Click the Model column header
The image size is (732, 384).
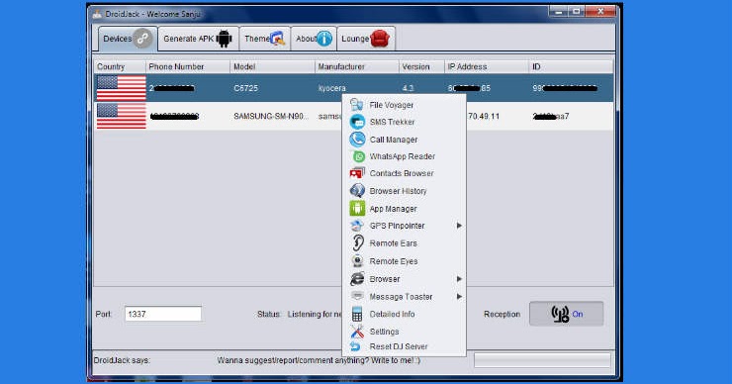[x=273, y=66]
